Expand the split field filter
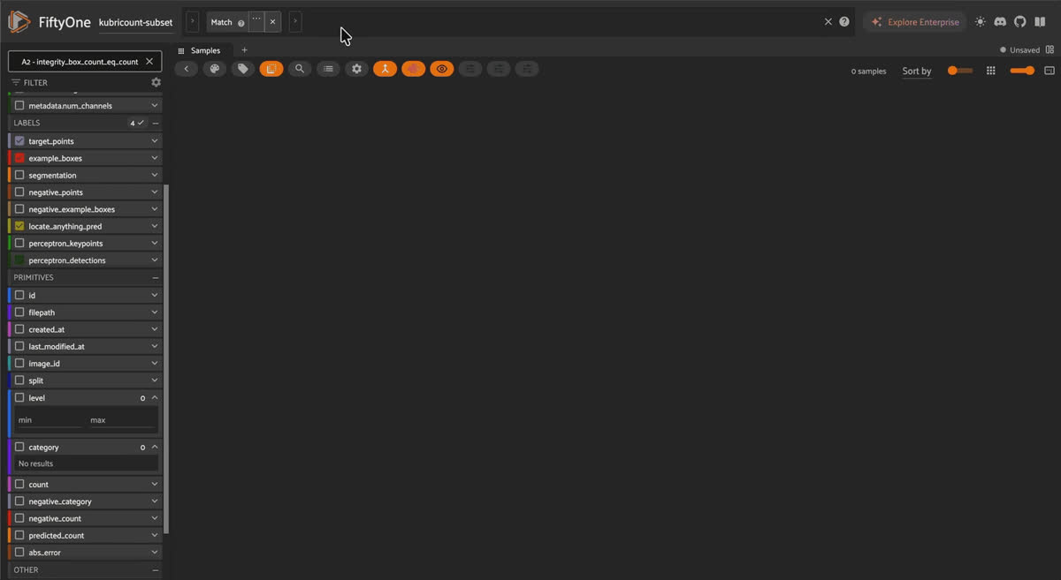The width and height of the screenshot is (1061, 580). pos(155,380)
